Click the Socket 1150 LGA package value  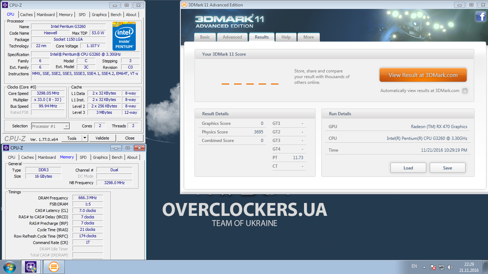pyautogui.click(x=68, y=39)
